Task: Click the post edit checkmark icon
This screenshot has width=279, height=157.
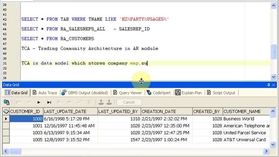Action: 79,102
